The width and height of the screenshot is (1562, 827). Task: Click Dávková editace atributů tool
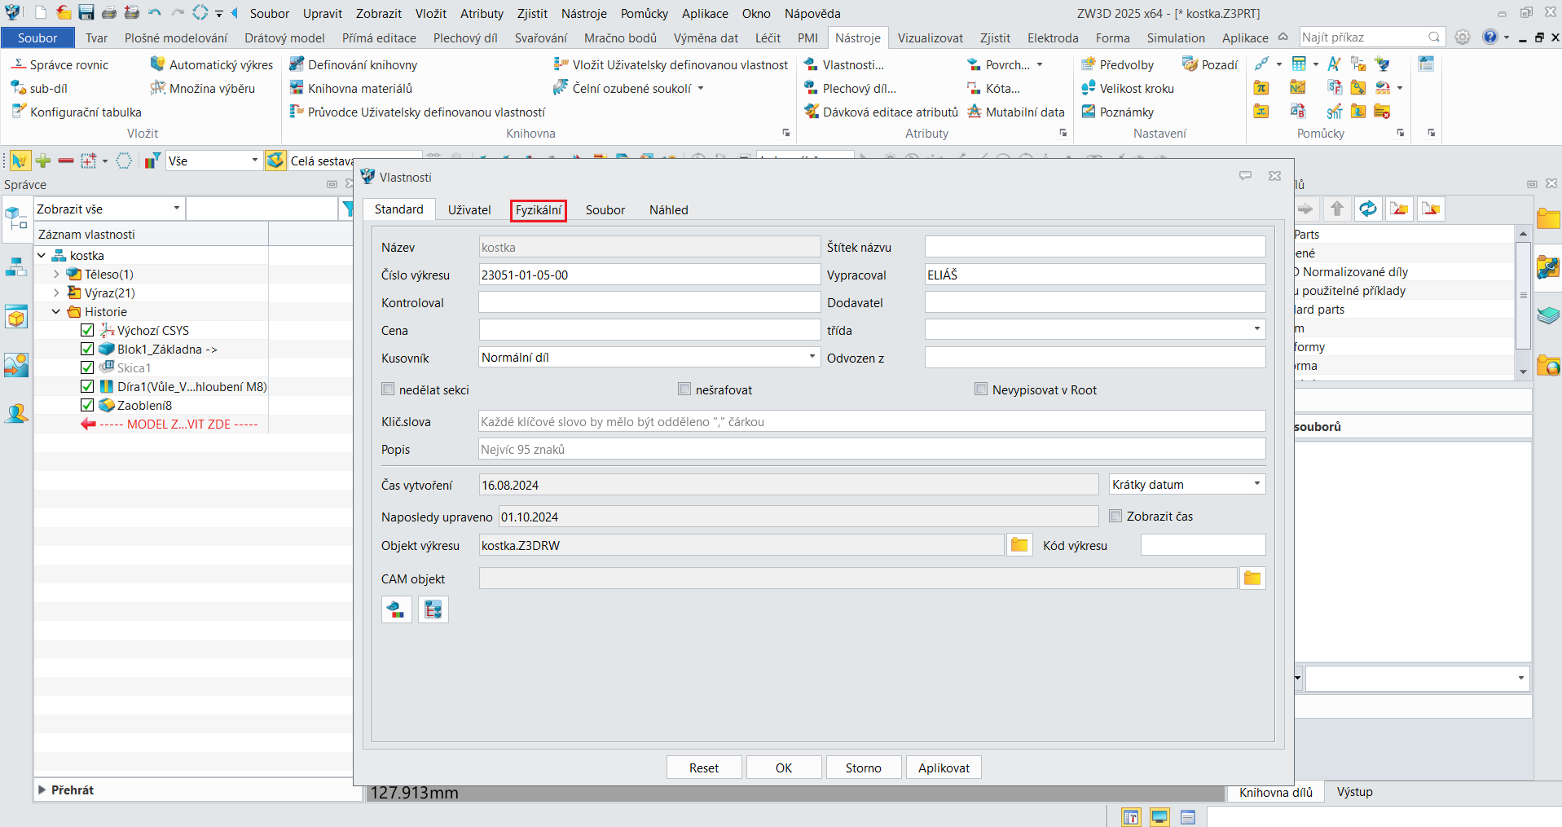tap(881, 112)
